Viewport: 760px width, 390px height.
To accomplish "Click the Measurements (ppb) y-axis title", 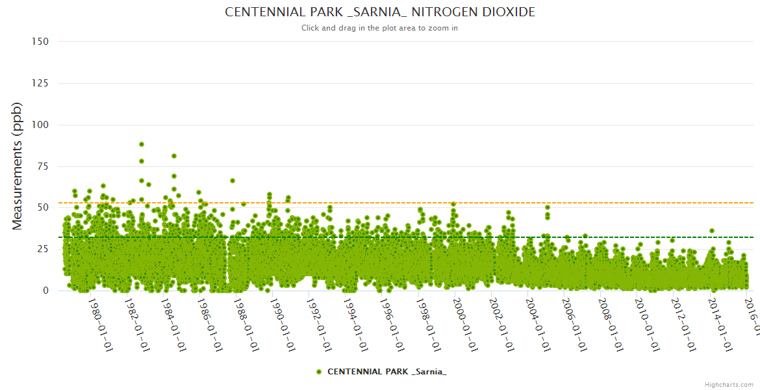I will (x=18, y=166).
